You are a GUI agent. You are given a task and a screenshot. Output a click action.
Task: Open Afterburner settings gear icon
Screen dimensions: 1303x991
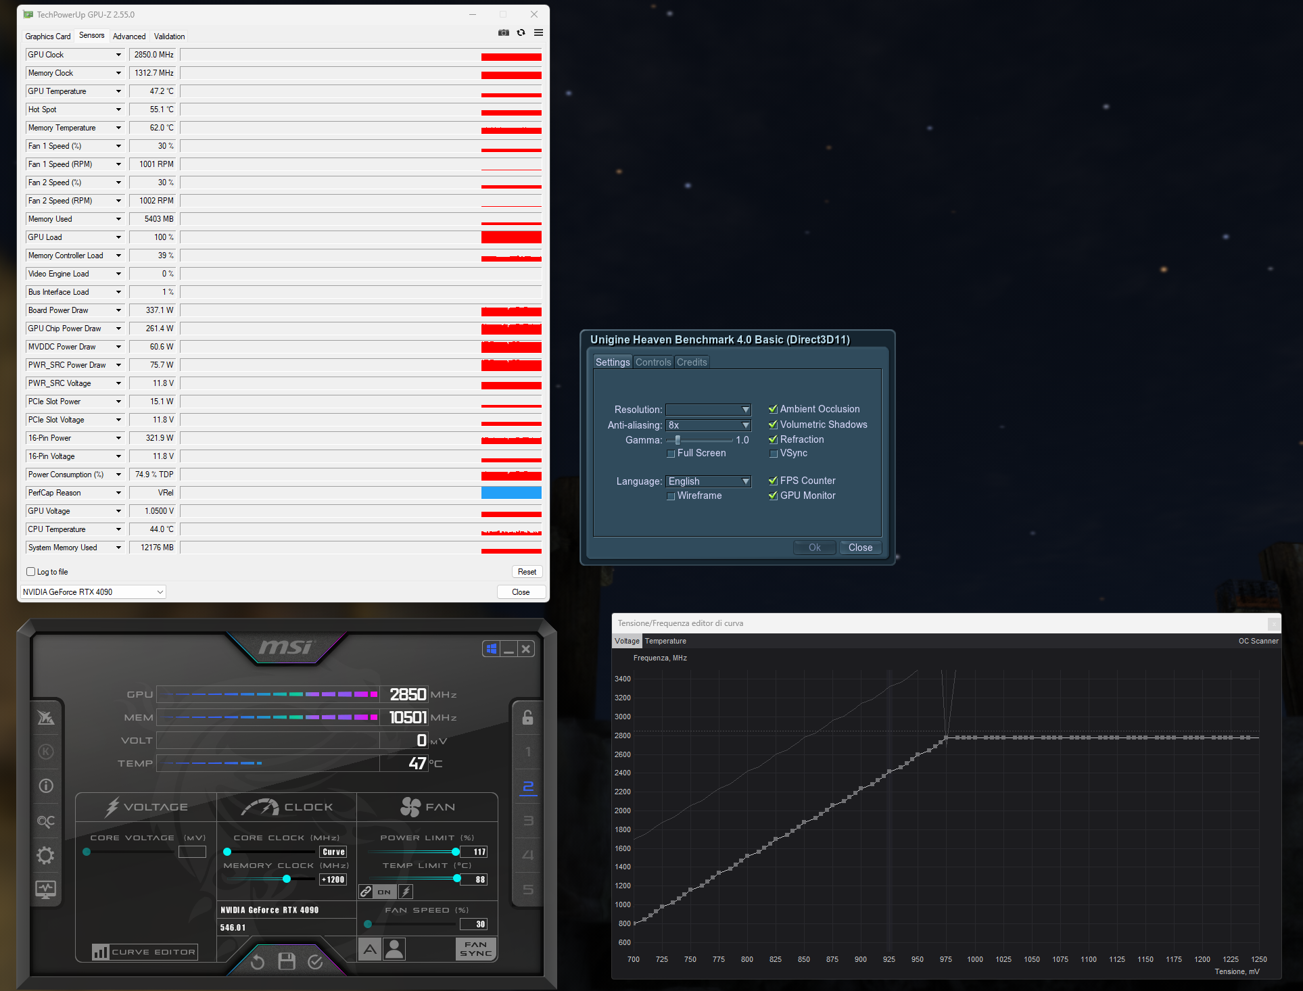point(45,855)
